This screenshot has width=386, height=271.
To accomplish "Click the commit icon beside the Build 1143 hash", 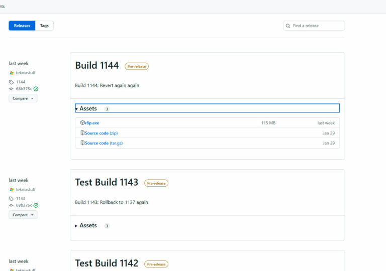I will click(12, 205).
